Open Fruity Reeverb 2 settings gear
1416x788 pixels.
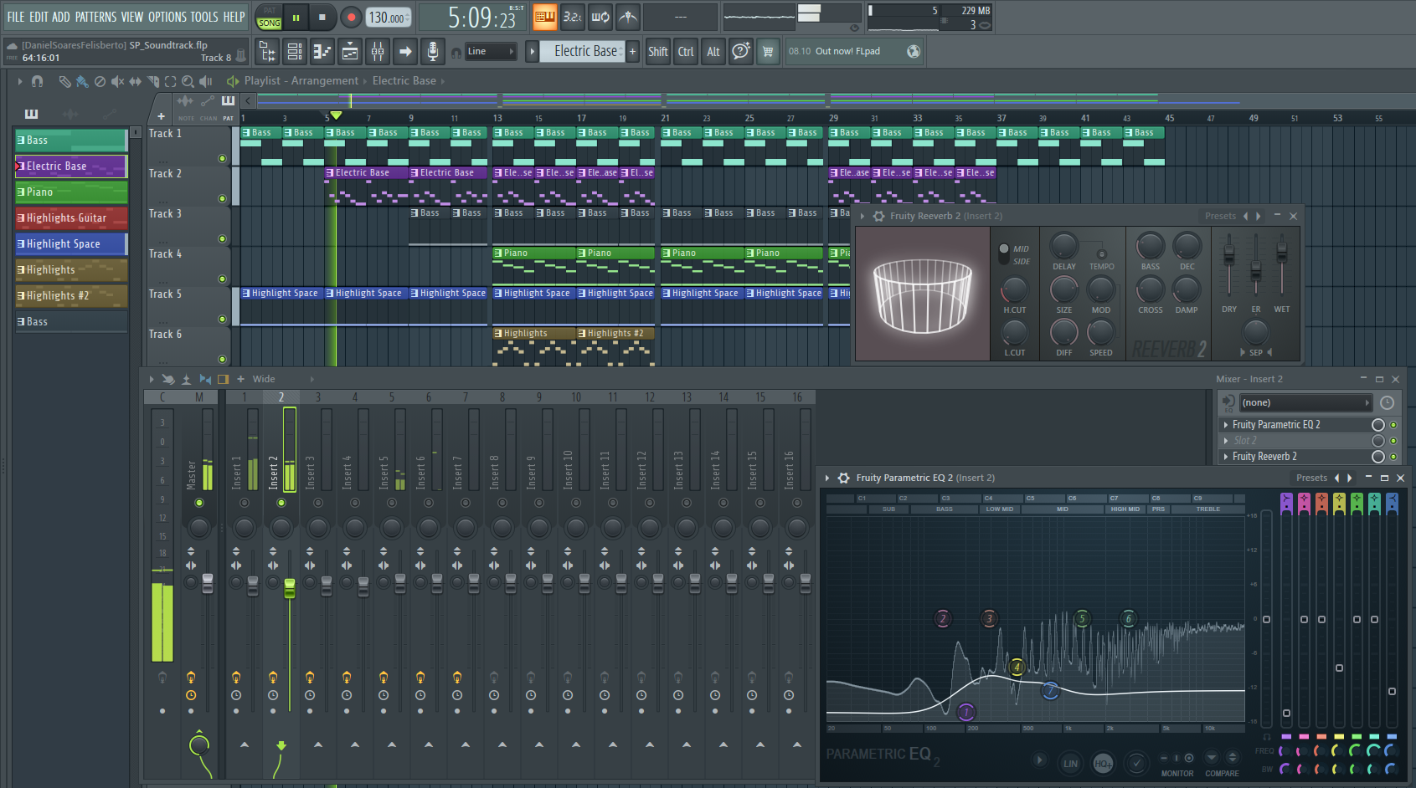878,216
